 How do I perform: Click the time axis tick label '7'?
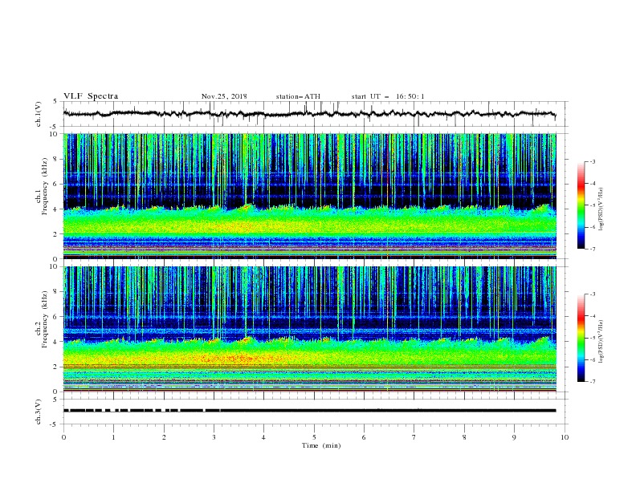[x=414, y=437]
